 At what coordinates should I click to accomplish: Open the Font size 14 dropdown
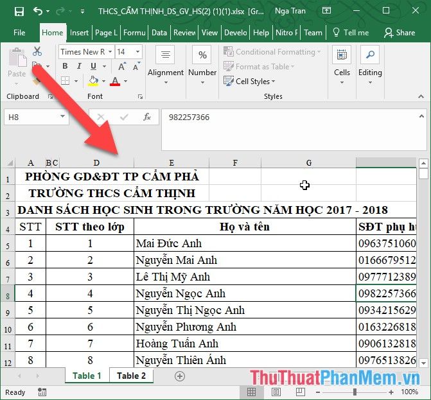coord(137,52)
